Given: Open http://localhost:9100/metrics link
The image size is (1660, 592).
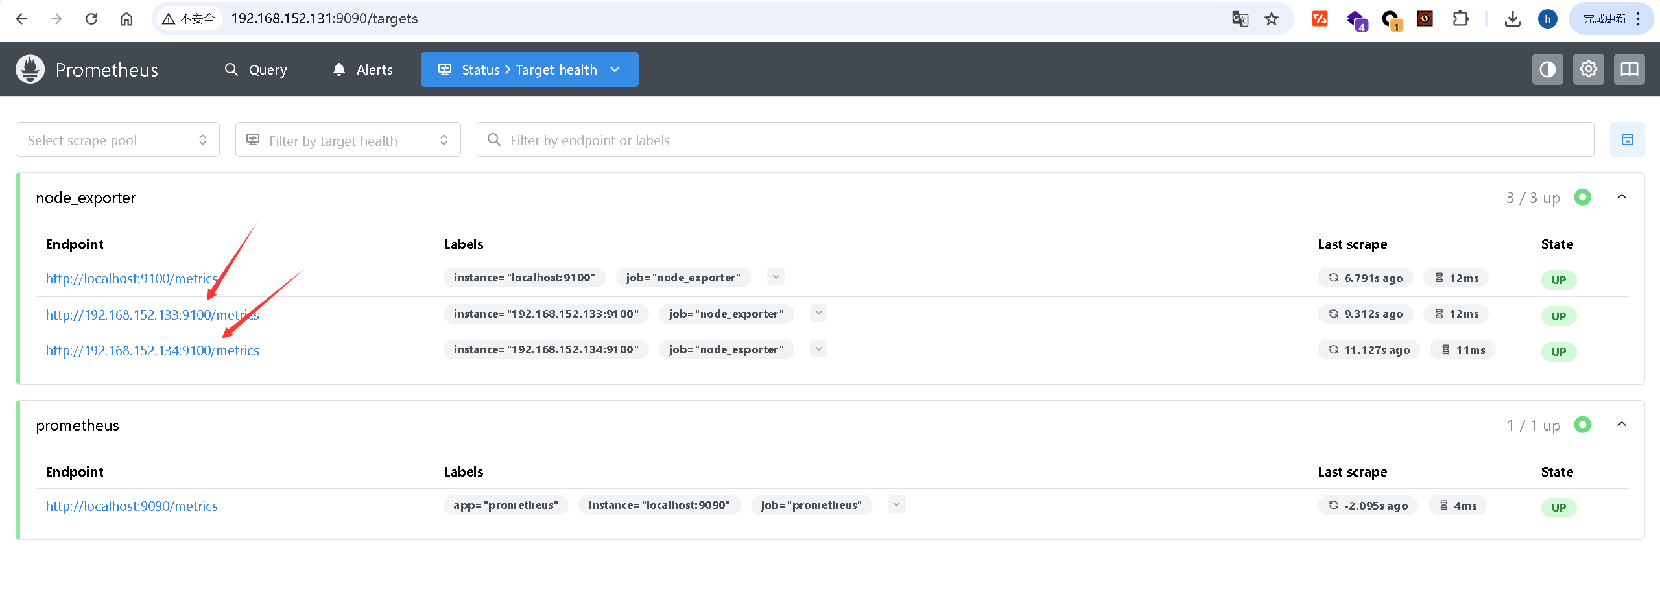Looking at the screenshot, I should [x=132, y=279].
